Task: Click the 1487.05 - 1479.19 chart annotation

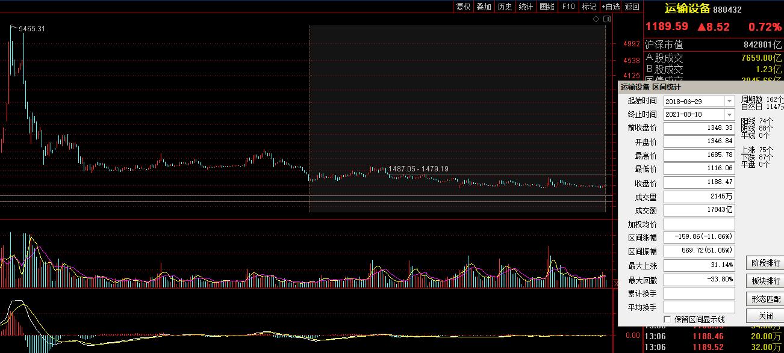Action: coord(418,169)
